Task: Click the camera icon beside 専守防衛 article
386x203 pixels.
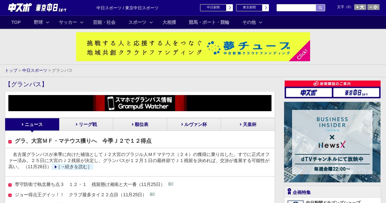Action: [x=170, y=184]
